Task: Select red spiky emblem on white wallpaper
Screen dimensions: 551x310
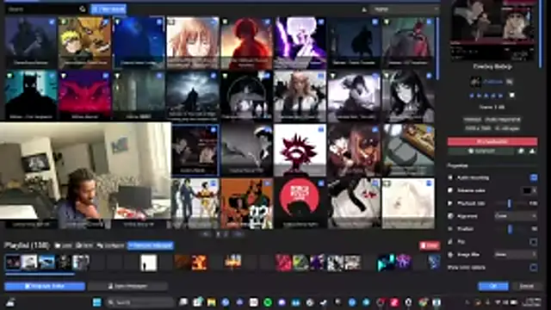Action: click(x=300, y=150)
